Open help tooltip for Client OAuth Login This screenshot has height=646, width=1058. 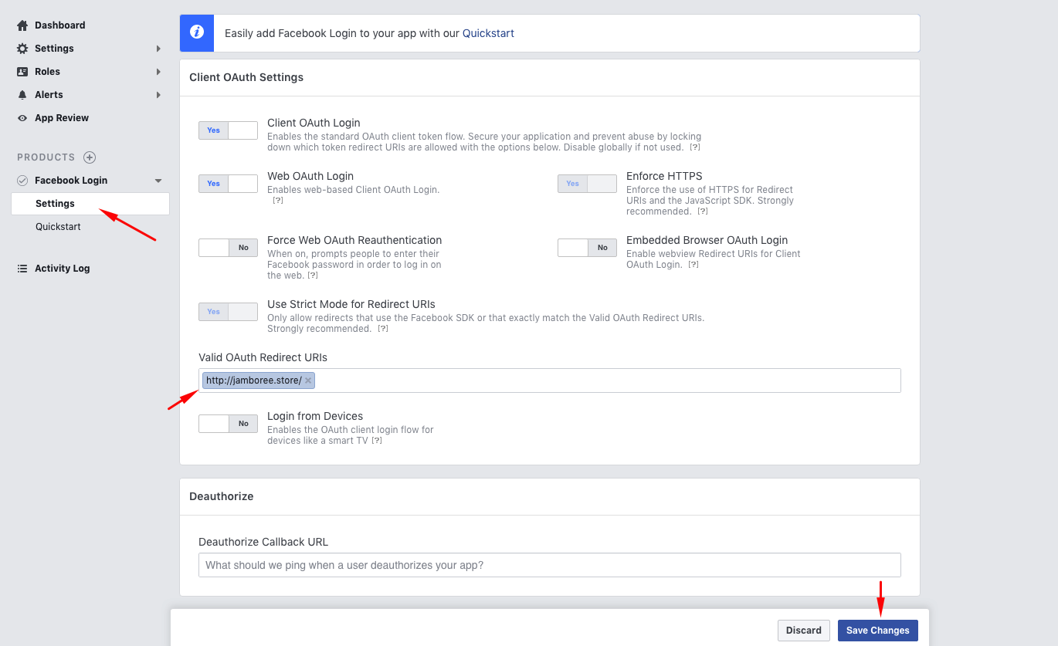pyautogui.click(x=695, y=147)
